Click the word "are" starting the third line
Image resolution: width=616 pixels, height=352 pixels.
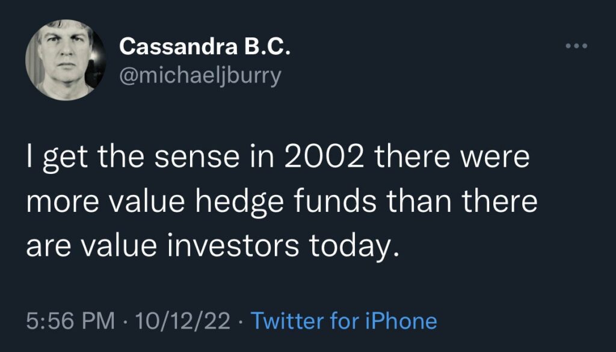pyautogui.click(x=47, y=245)
